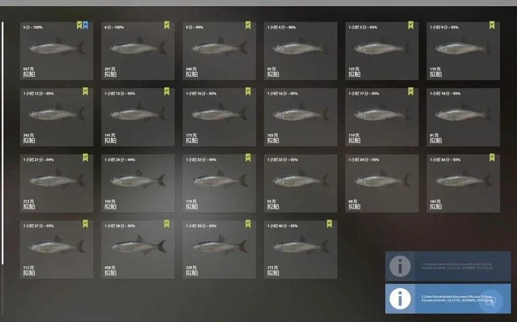The width and height of the screenshot is (517, 322).
Task: Click the green ribbon on the 291克 card
Action: pyautogui.click(x=167, y=25)
